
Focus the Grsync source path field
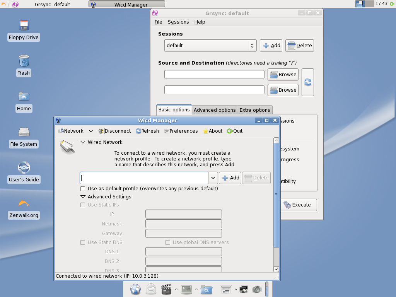coord(214,75)
